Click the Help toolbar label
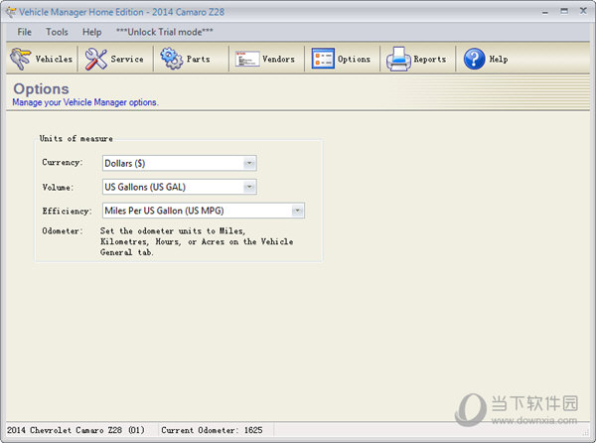Screen dimensions: 596x443 tap(499, 60)
